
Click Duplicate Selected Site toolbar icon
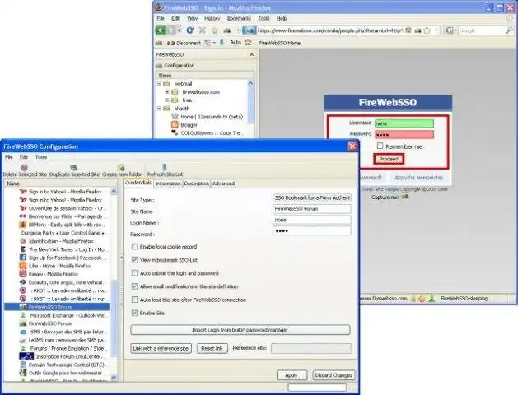[73, 167]
